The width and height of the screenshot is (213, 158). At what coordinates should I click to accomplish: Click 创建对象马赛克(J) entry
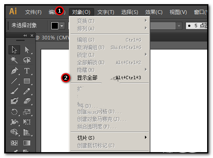(110, 119)
